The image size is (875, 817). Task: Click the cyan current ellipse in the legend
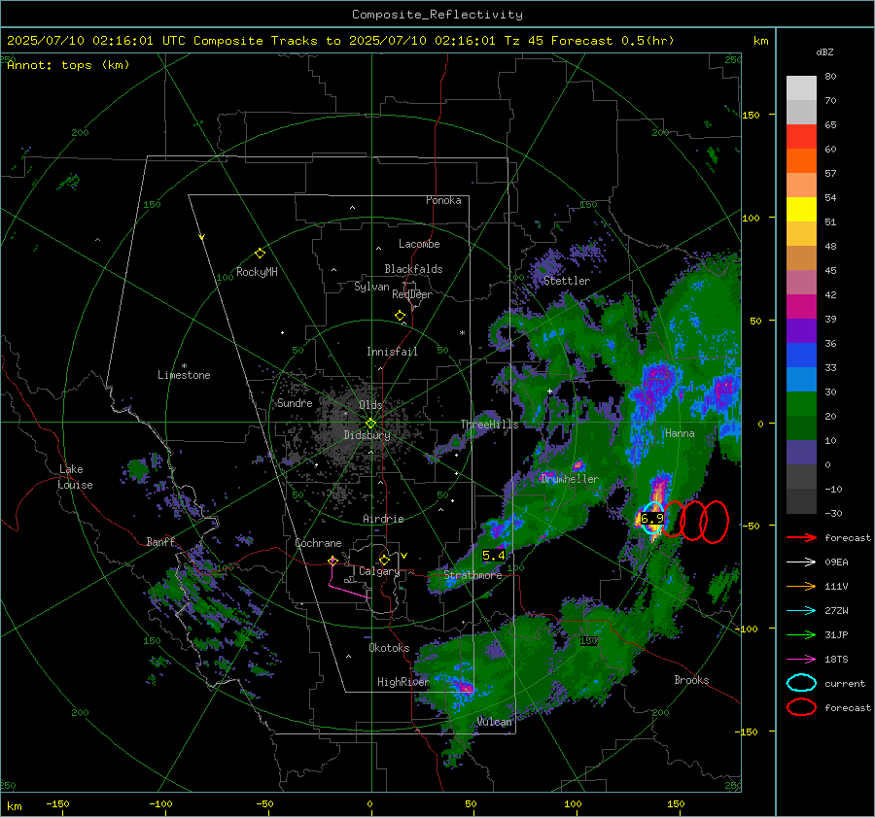click(801, 683)
